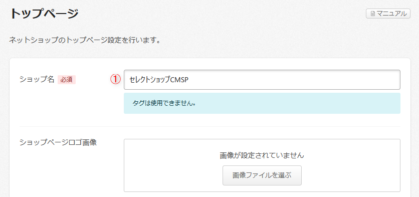Choose a logo via 画像ファイルを選ぶ
The image size is (419, 197).
[262, 175]
